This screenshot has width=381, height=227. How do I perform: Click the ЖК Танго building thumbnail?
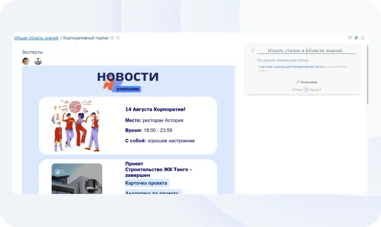[77, 179]
